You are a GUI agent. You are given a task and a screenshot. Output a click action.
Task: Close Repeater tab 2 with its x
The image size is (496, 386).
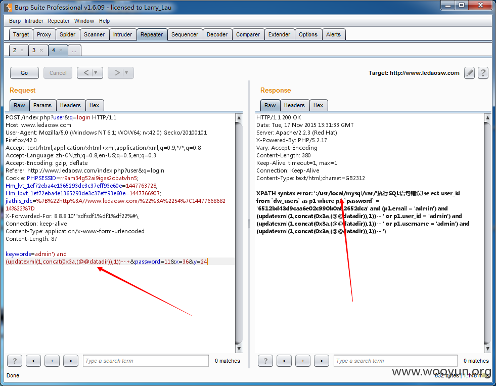pyautogui.click(x=22, y=50)
